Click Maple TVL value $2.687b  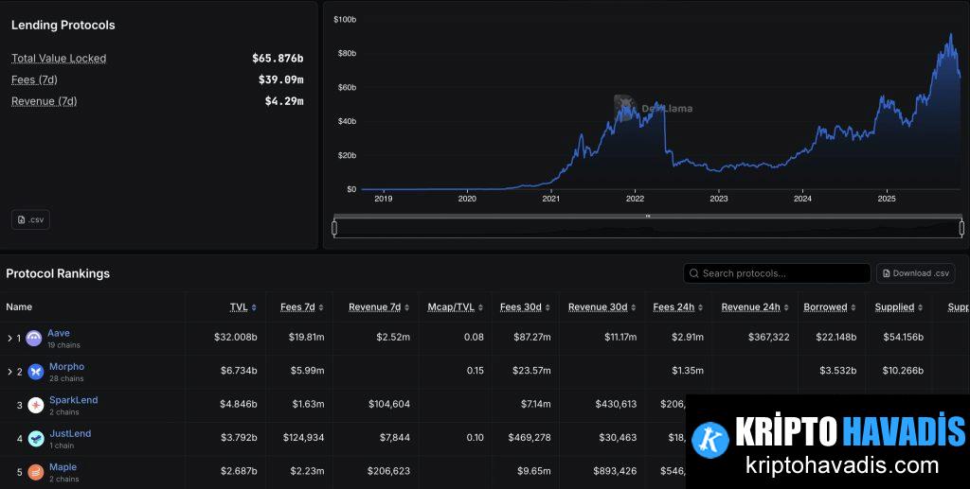pos(239,471)
